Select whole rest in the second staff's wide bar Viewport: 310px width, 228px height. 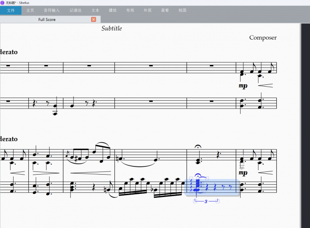151,101
